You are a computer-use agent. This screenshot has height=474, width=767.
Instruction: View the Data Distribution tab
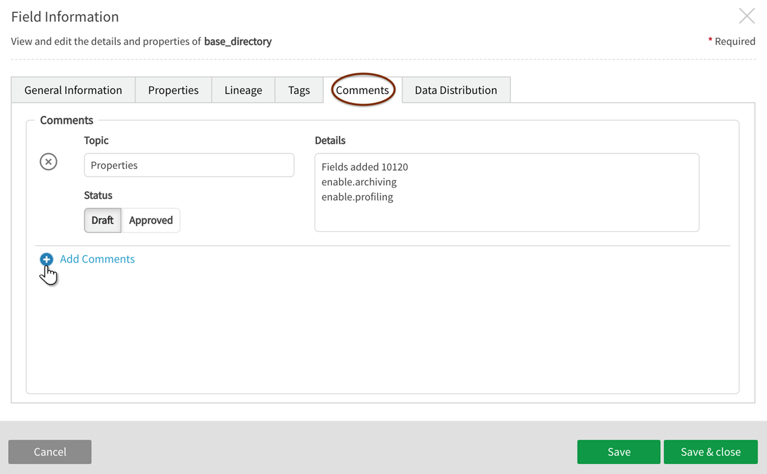tap(456, 90)
